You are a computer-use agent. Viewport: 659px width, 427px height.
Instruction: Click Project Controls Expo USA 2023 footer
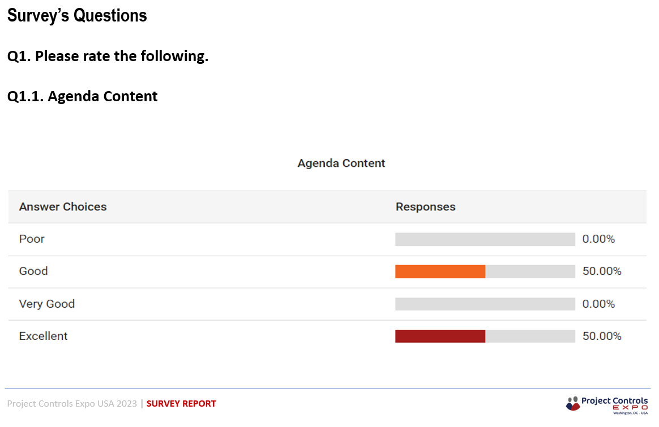72,403
